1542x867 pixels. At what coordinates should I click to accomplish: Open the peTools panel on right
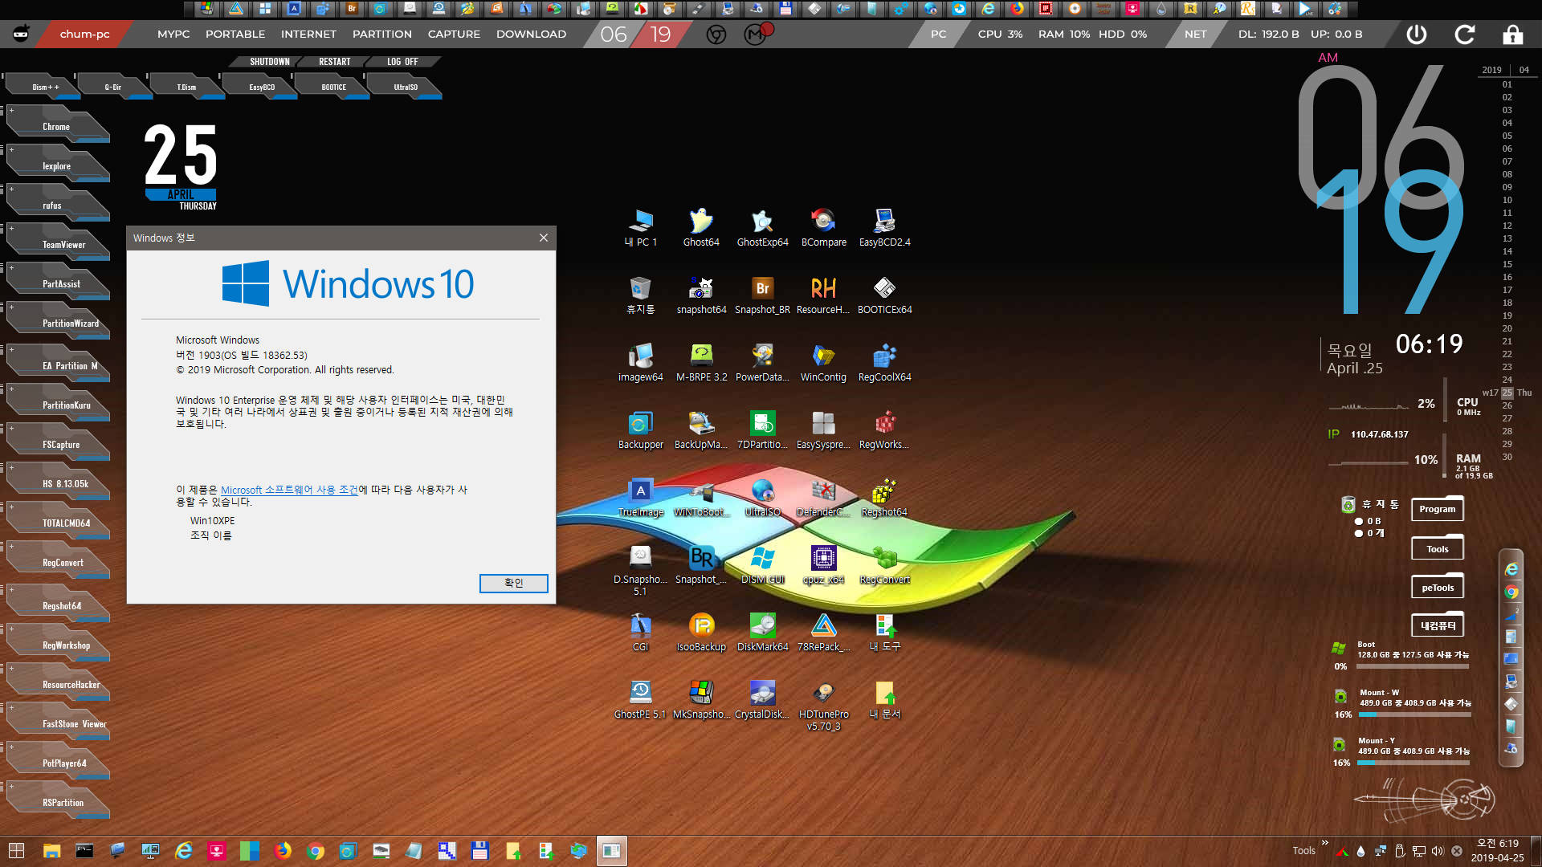tap(1437, 588)
